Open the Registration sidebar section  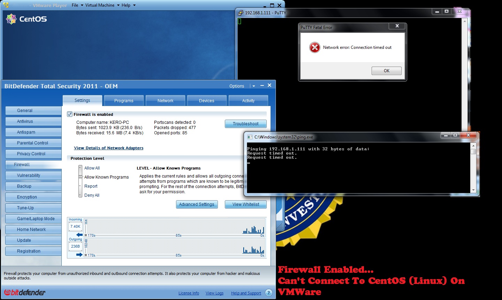tap(33, 251)
